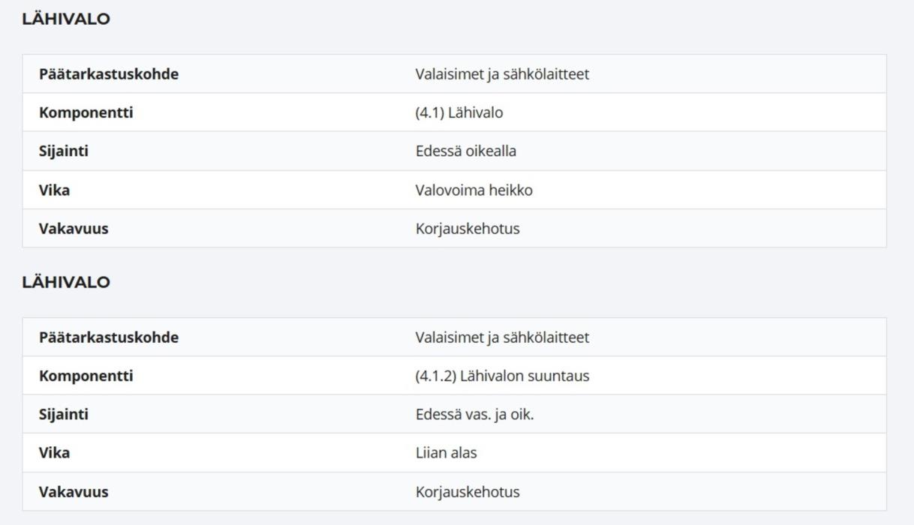This screenshot has width=914, height=525.
Task: Select Valaisimet ja sähkölaitteet above (4.1) Lähivalo
Action: [502, 74]
